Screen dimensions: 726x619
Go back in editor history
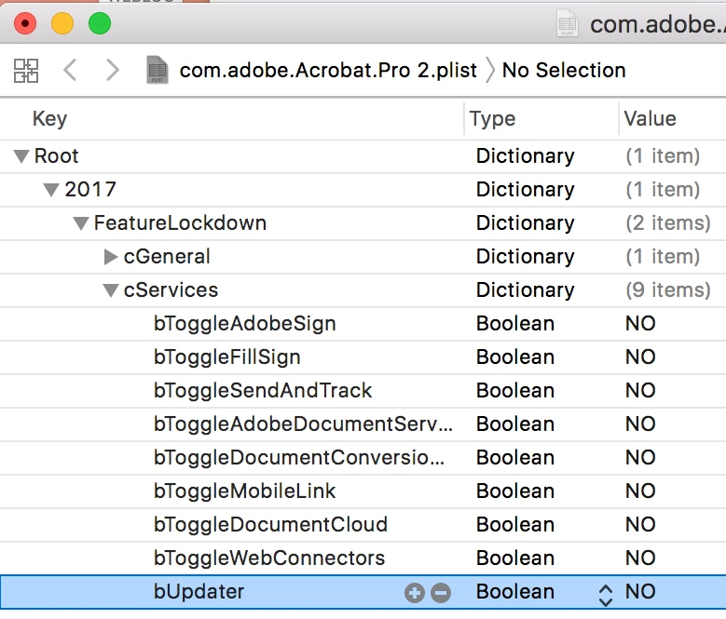(70, 70)
